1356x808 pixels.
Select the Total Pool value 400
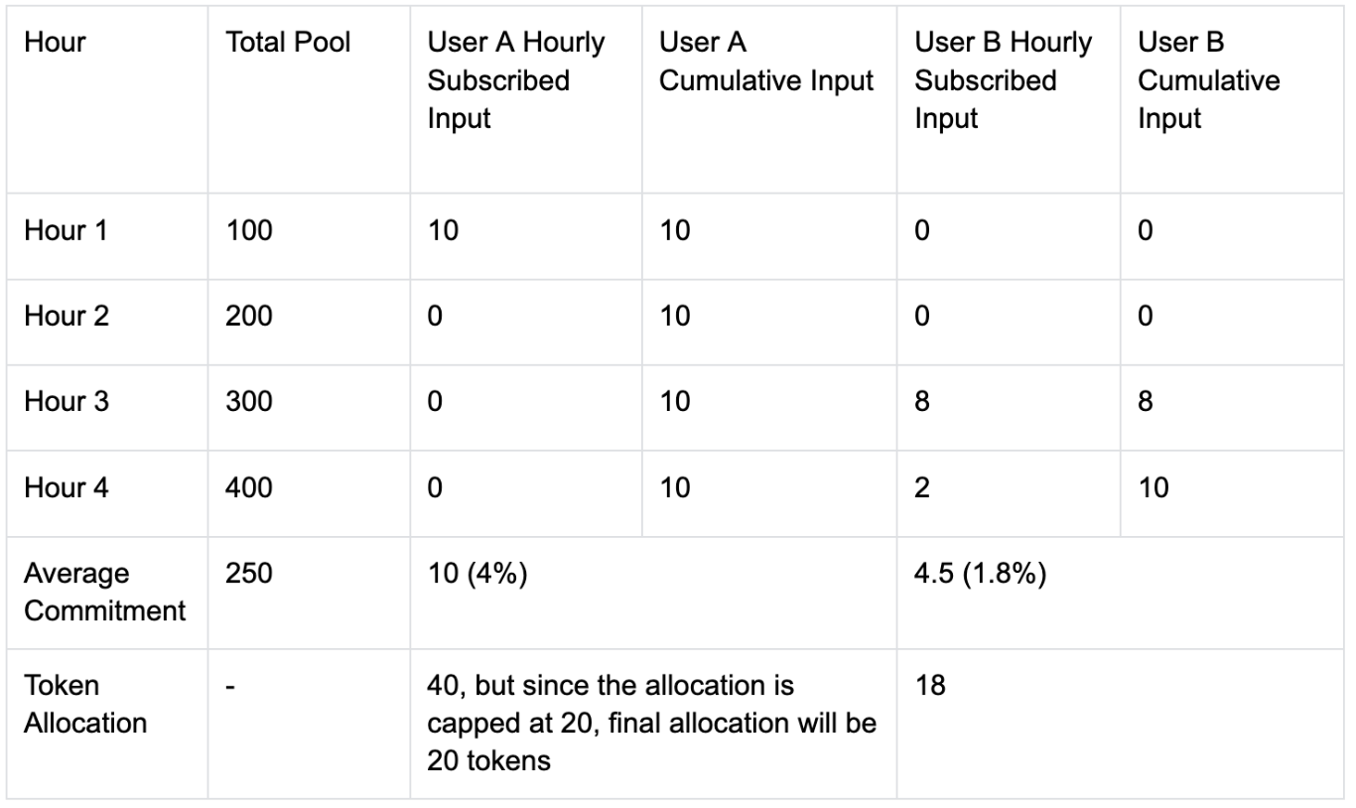249,487
